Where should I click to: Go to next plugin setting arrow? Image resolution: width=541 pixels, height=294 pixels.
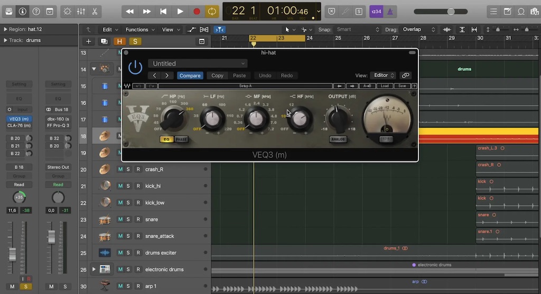tap(167, 75)
